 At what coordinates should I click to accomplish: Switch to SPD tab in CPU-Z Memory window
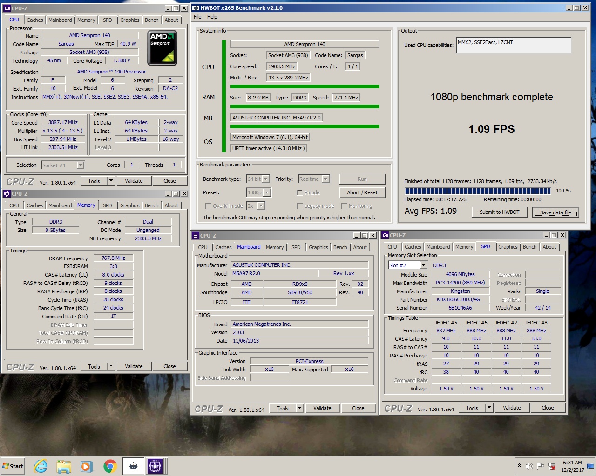click(x=108, y=205)
